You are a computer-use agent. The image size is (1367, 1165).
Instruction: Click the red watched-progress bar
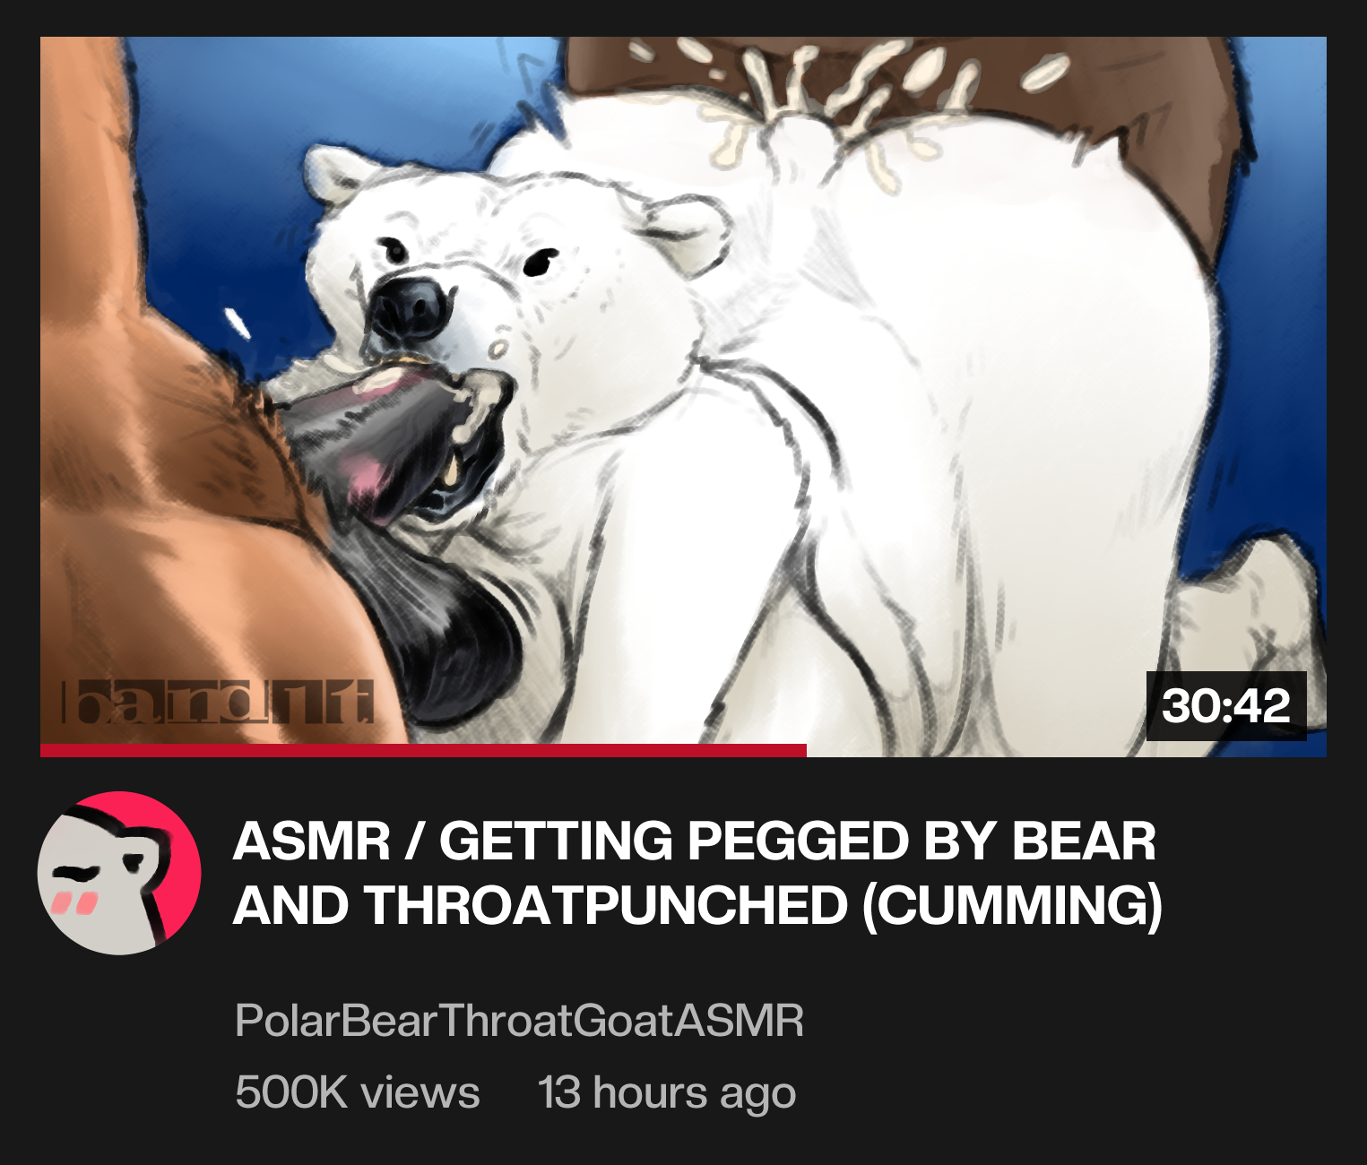[x=423, y=751]
